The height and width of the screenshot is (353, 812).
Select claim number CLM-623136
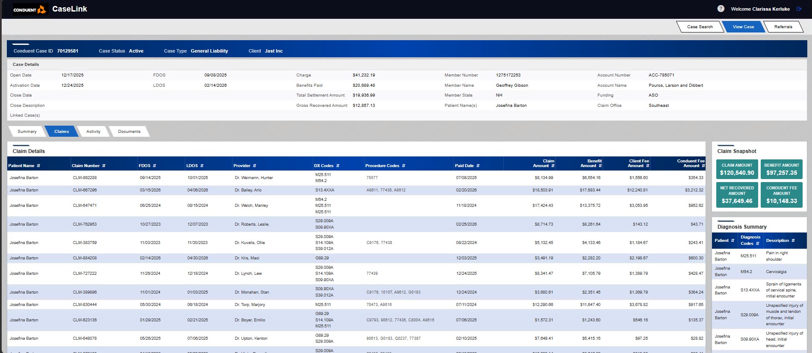click(85, 320)
